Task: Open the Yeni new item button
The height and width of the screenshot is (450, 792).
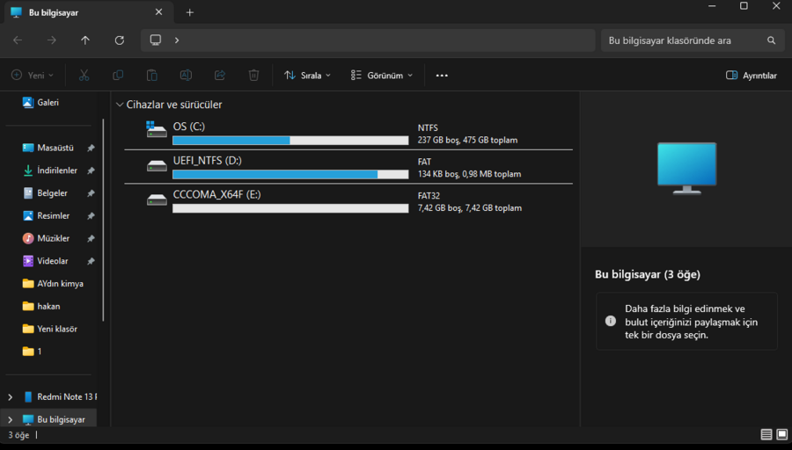Action: coord(33,76)
